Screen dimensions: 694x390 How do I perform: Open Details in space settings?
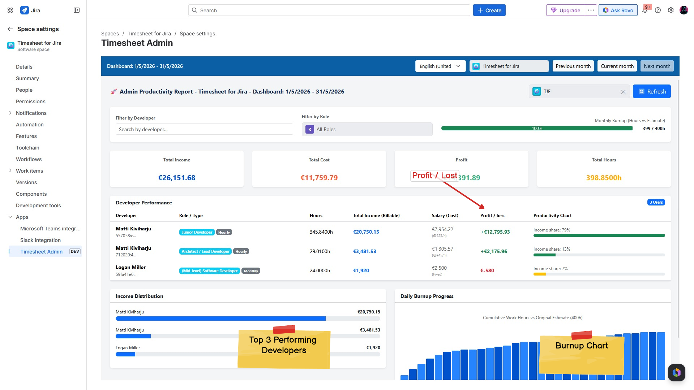[24, 67]
